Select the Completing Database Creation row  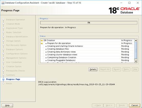pyautogui.click(x=87, y=57)
